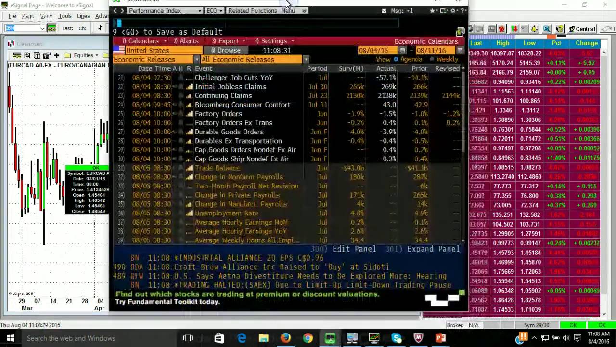Click the symbol search magnifier icon in eSignal

pyautogui.click(x=547, y=29)
